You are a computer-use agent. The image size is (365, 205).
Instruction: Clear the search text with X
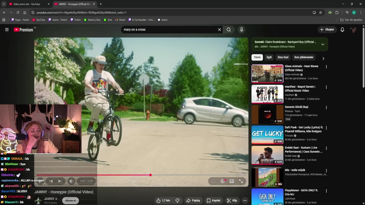220,30
